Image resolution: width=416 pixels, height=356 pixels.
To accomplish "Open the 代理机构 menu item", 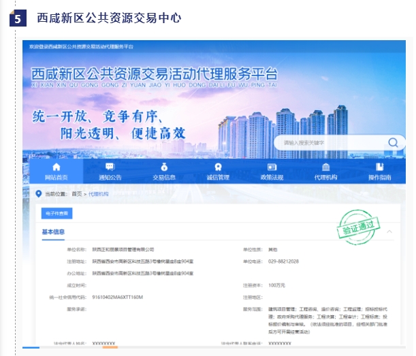I will click(325, 171).
